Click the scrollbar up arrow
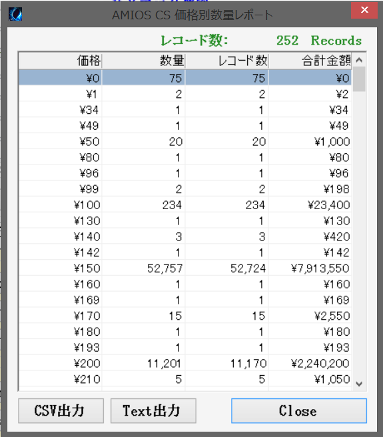The image size is (383, 437). [359, 60]
